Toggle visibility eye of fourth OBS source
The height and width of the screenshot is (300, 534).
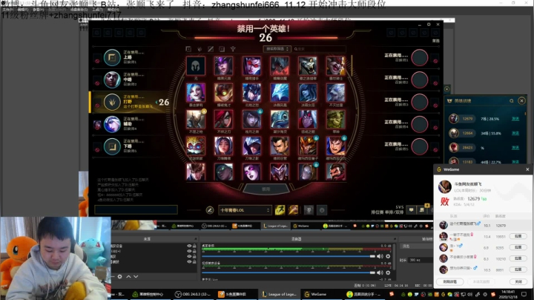[189, 262]
